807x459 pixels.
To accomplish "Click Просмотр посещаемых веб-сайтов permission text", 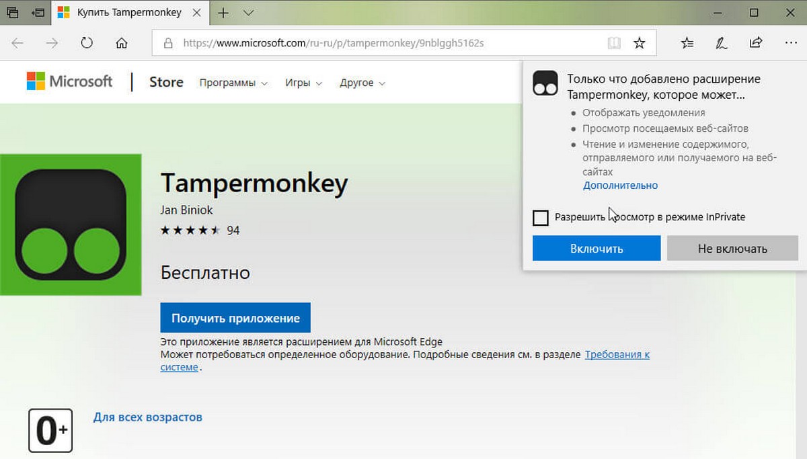I will click(665, 128).
